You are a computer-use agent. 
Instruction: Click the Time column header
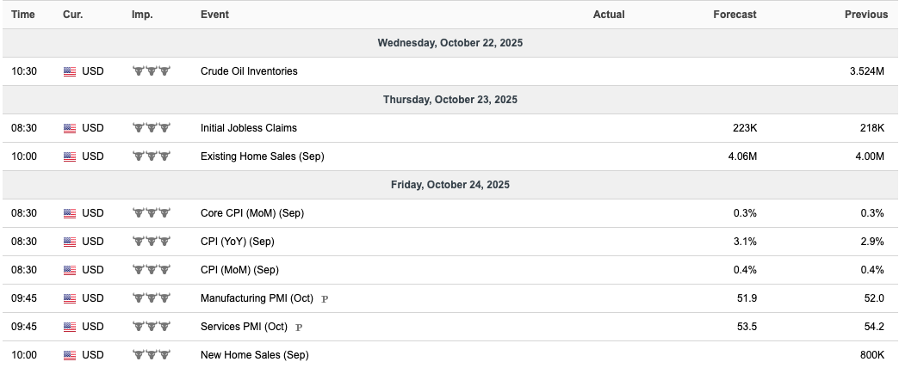coord(23,15)
